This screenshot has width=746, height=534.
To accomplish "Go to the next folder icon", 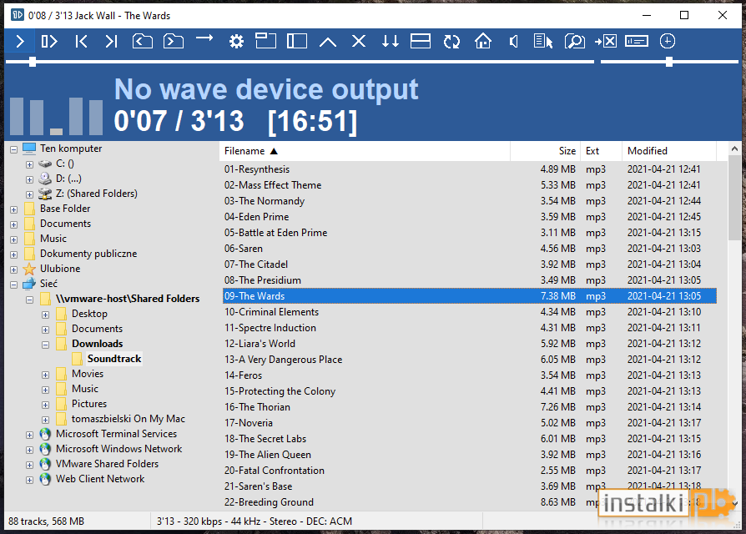I will [x=174, y=42].
